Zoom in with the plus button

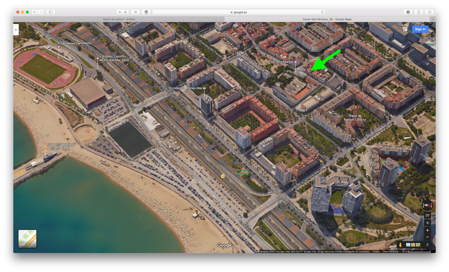pos(427,230)
